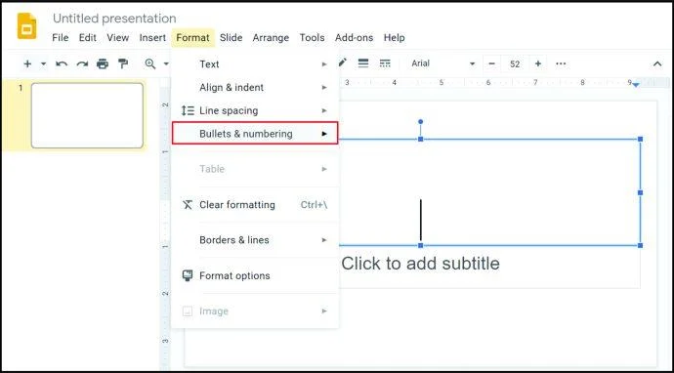Image resolution: width=674 pixels, height=373 pixels.
Task: Expand the Align & indent submenu
Action: [x=255, y=88]
